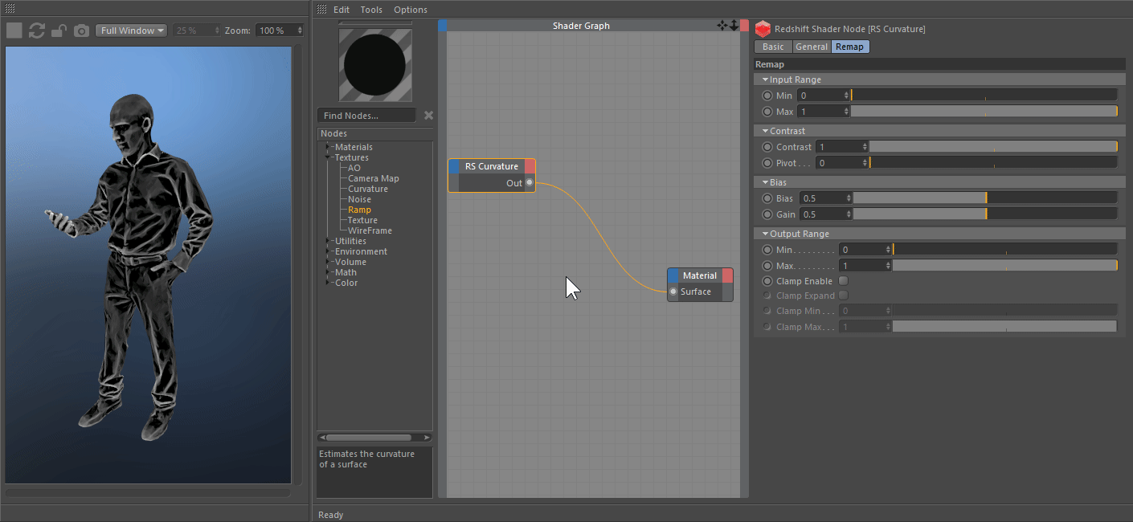Toggle the Contrast animation dot
The image size is (1133, 522).
[x=767, y=147]
